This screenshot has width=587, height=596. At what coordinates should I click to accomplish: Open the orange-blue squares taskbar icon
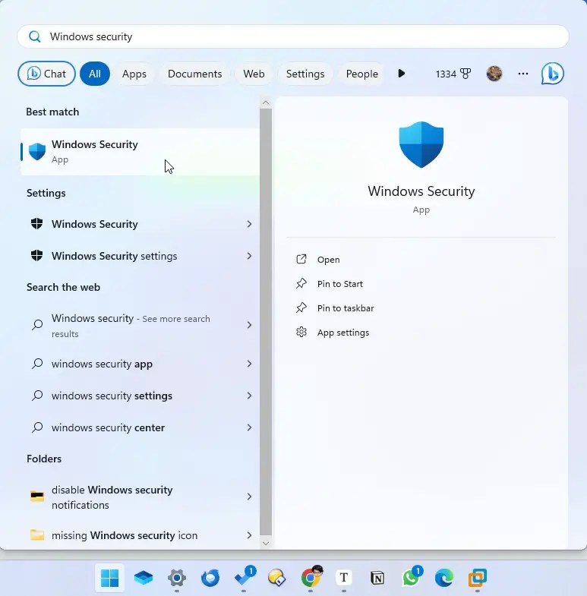point(478,578)
